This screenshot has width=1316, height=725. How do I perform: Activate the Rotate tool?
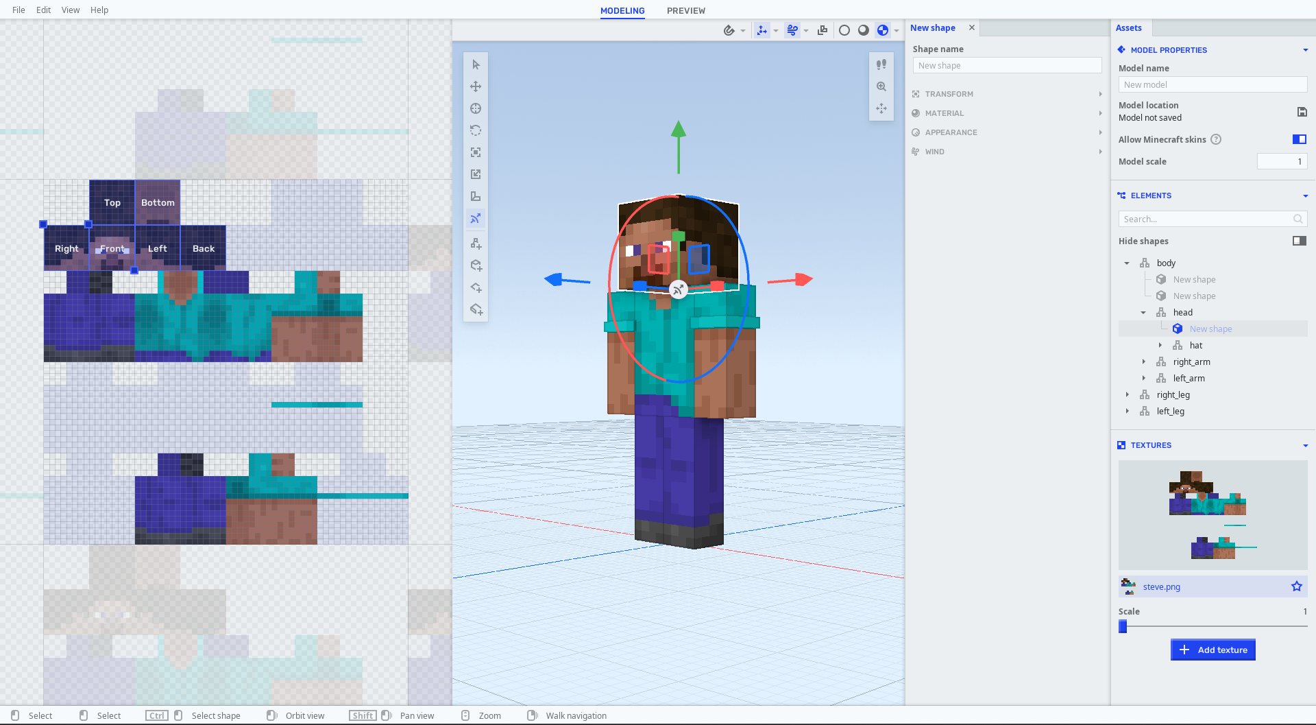tap(476, 130)
